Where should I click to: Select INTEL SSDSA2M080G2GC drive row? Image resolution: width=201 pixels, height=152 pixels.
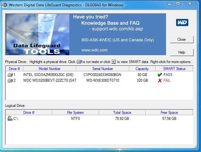click(x=99, y=75)
